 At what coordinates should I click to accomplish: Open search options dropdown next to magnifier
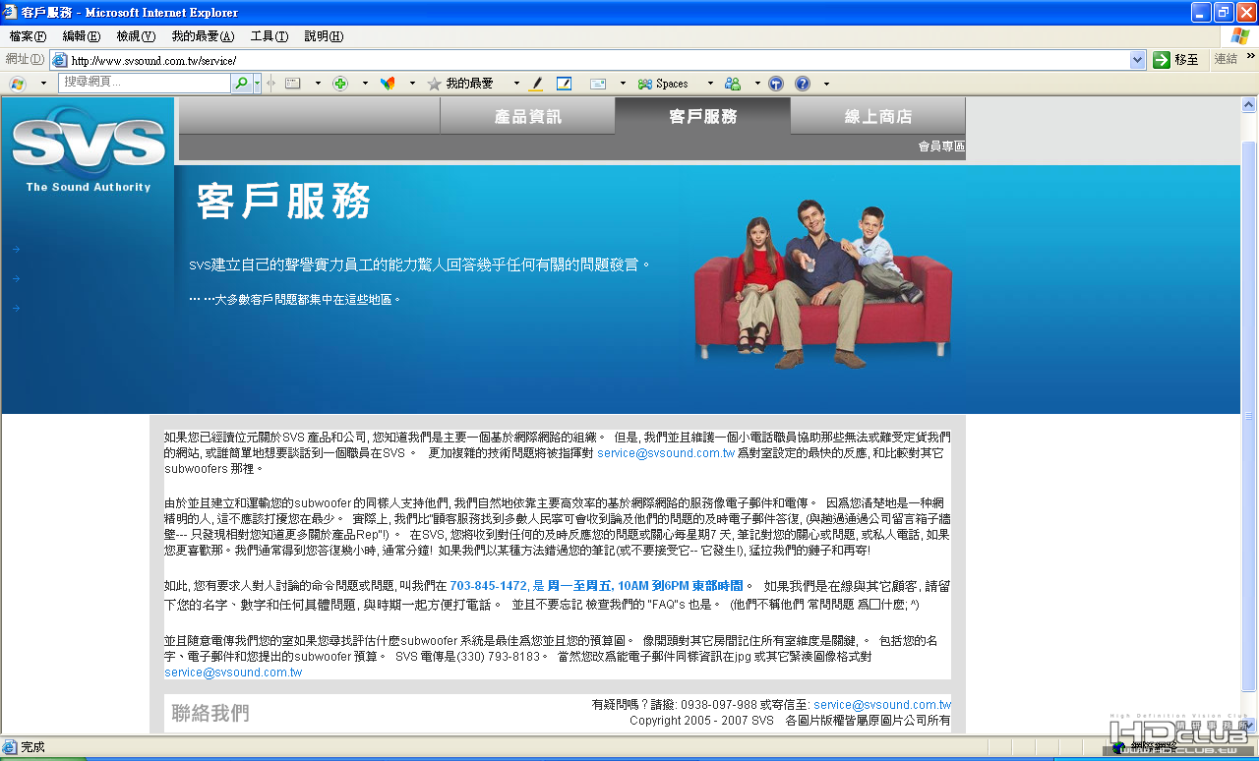(258, 84)
